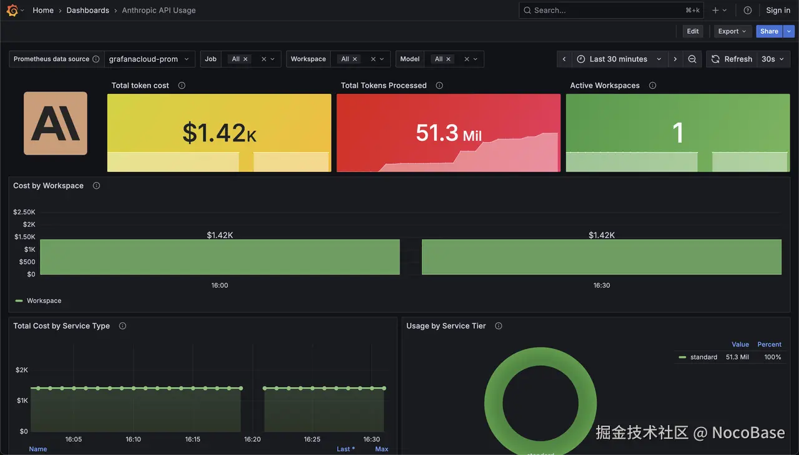Click the help question mark icon
The height and width of the screenshot is (455, 799).
coord(747,10)
